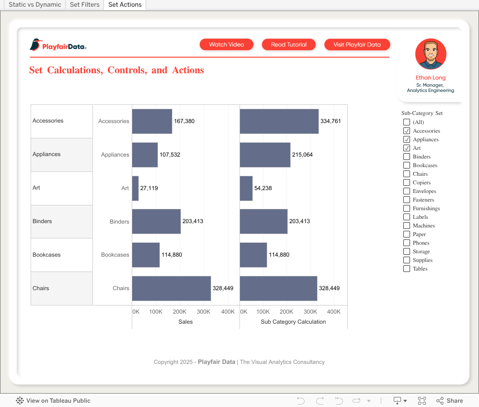Image resolution: width=479 pixels, height=407 pixels.
Task: Click the Playfair Data logo
Action: tap(58, 45)
